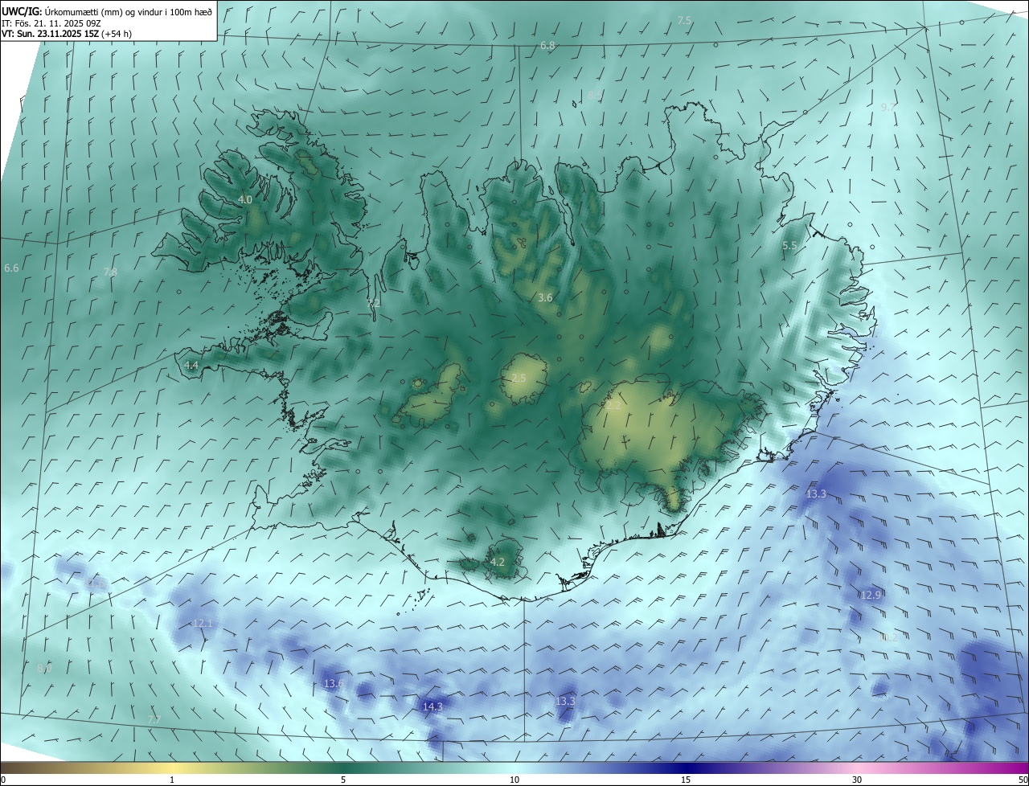Click the 13.6 value label
This screenshot has width=1029, height=786.
(x=334, y=684)
